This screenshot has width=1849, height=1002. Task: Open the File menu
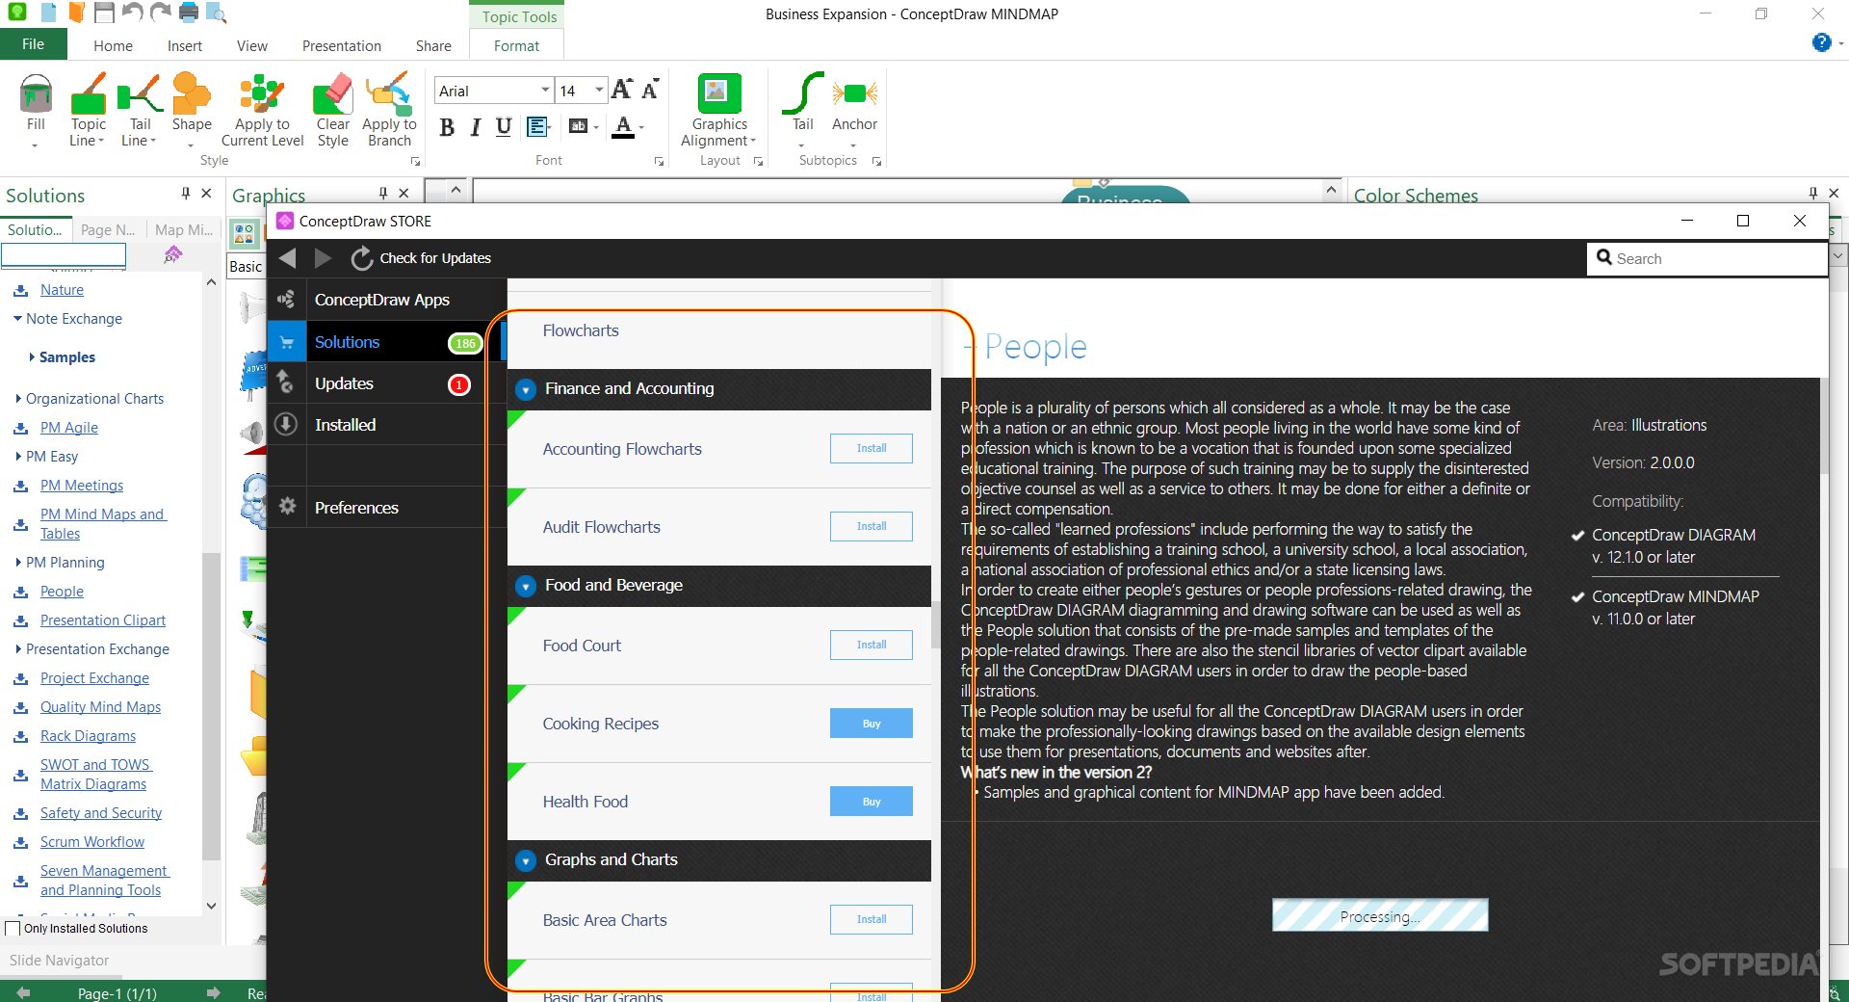point(34,44)
